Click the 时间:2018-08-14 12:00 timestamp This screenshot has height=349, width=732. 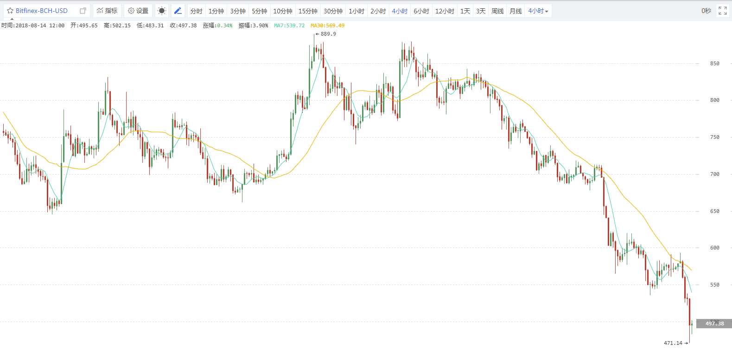point(33,25)
